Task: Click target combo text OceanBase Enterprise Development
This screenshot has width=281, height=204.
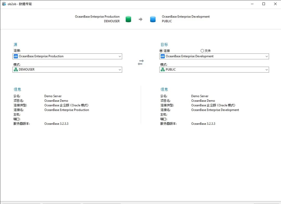Action: [190, 56]
